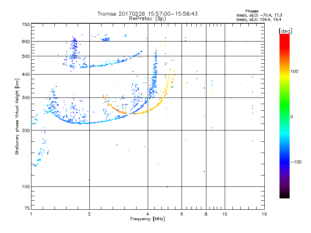Click the 'RwPretec (8p)' subtitle
The image size is (311, 233).
pos(147,19)
